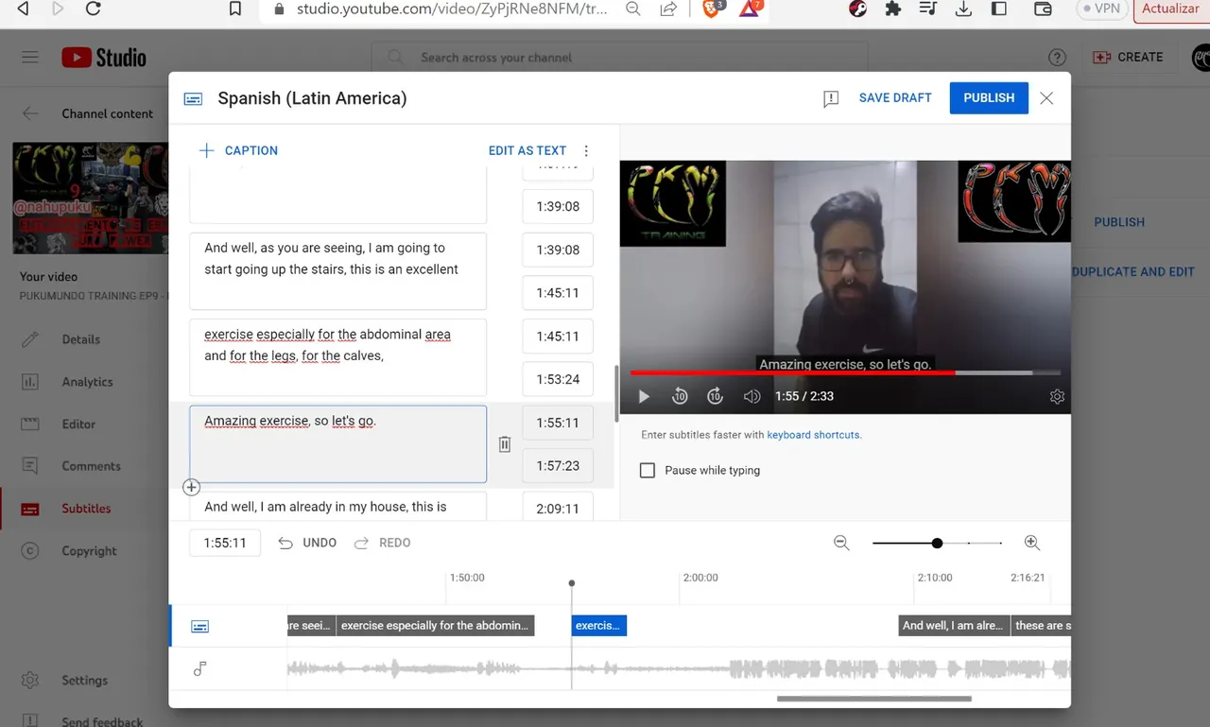
Task: Zoom out the timeline
Action: click(x=841, y=543)
